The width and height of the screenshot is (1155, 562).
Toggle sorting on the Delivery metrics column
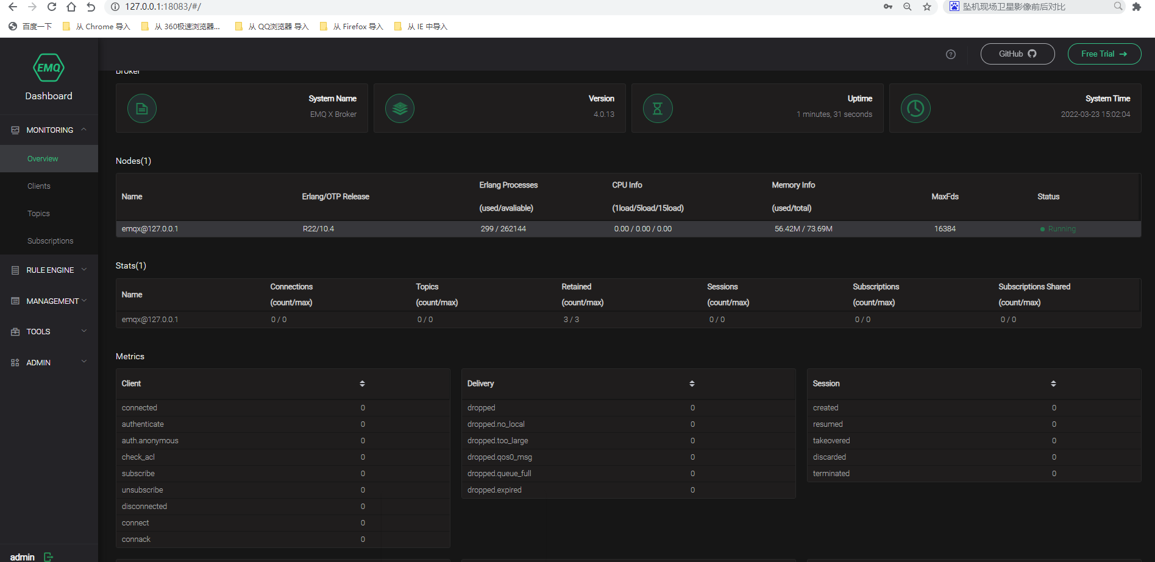(x=692, y=384)
